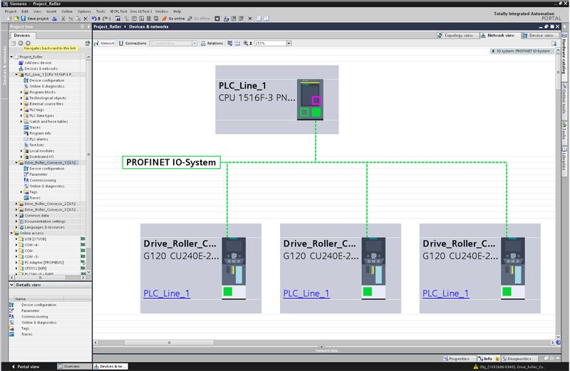Screen dimensions: 570x371
Task: Click the navigate back arrow in project tree
Action: click(21, 43)
